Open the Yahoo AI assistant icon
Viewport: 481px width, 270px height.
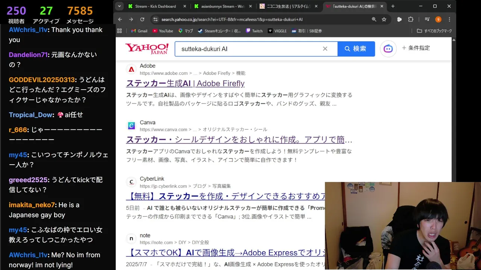(388, 49)
